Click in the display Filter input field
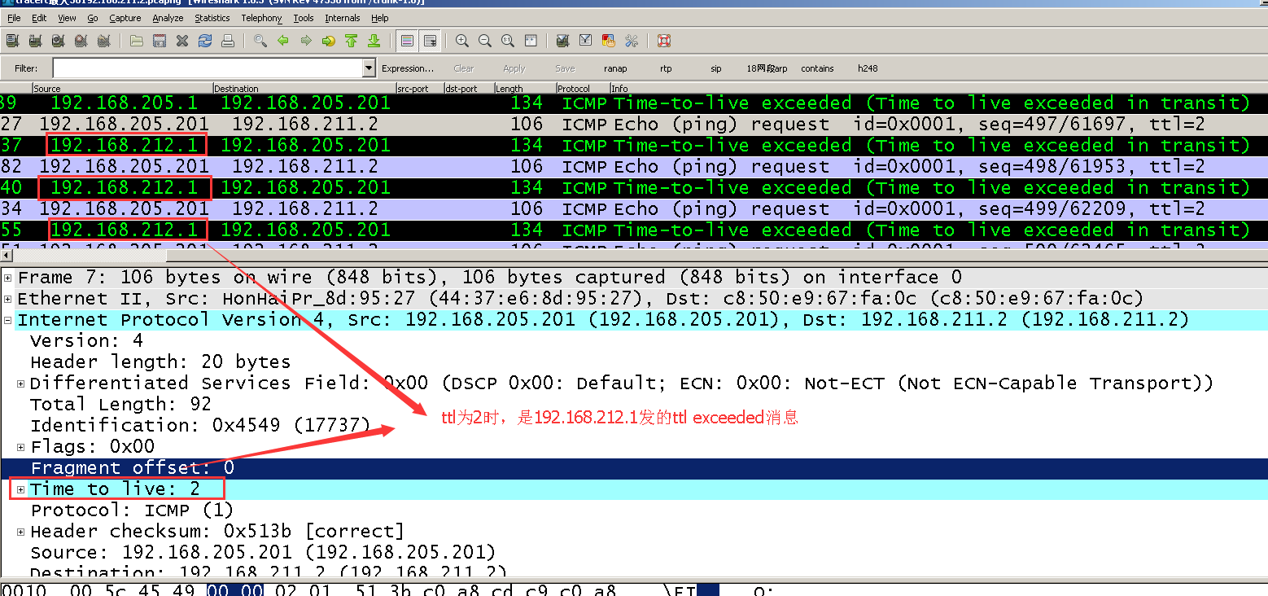 click(x=208, y=68)
